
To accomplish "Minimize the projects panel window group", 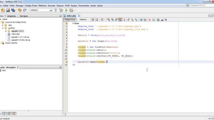I will pos(61,16).
